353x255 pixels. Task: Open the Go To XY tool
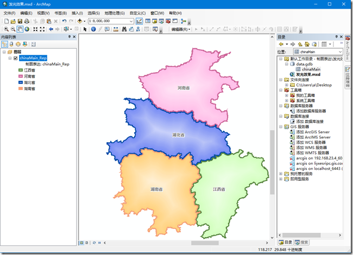138,29
